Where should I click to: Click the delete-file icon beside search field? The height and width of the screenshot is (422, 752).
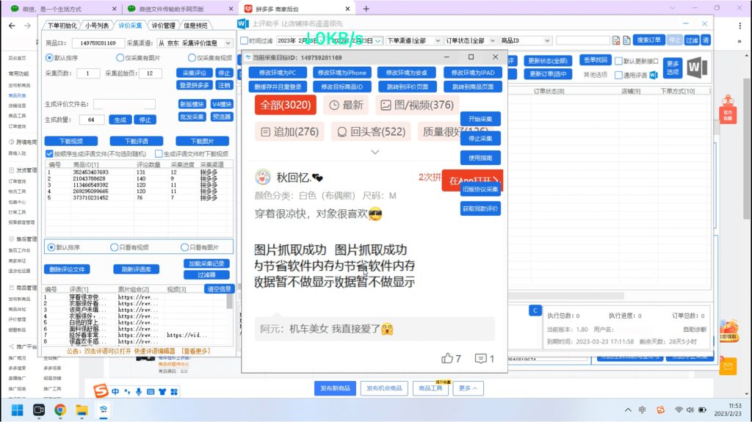[x=616, y=41]
